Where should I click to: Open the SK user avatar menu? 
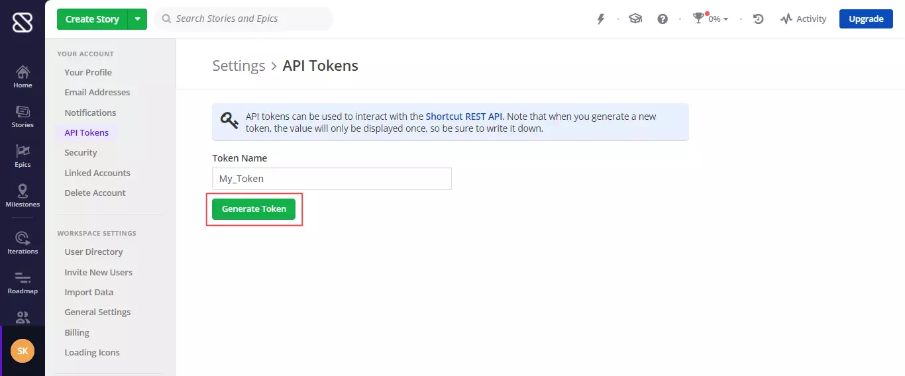(x=23, y=351)
